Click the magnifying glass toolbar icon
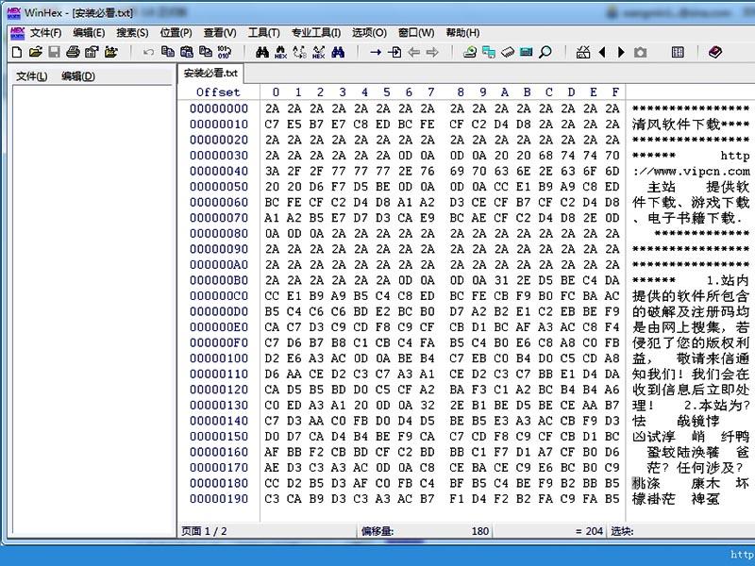The height and width of the screenshot is (566, 755). pyautogui.click(x=545, y=52)
